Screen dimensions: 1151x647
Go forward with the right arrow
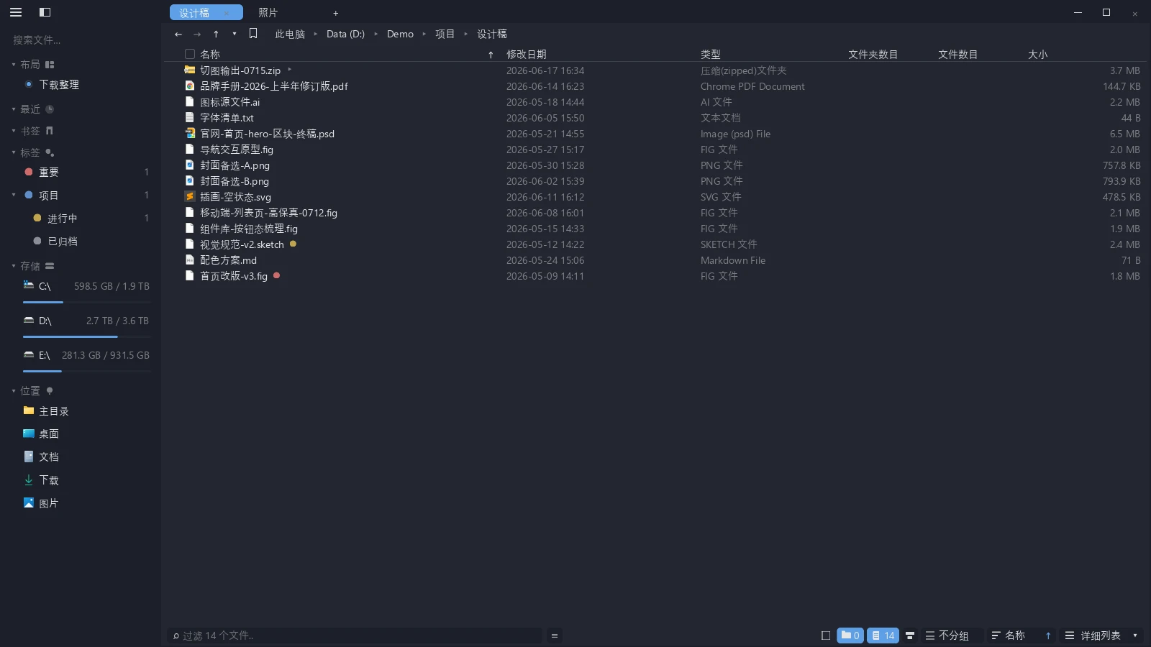197,34
